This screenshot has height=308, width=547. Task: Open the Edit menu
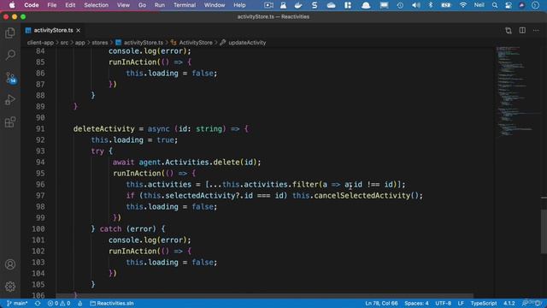pos(70,5)
